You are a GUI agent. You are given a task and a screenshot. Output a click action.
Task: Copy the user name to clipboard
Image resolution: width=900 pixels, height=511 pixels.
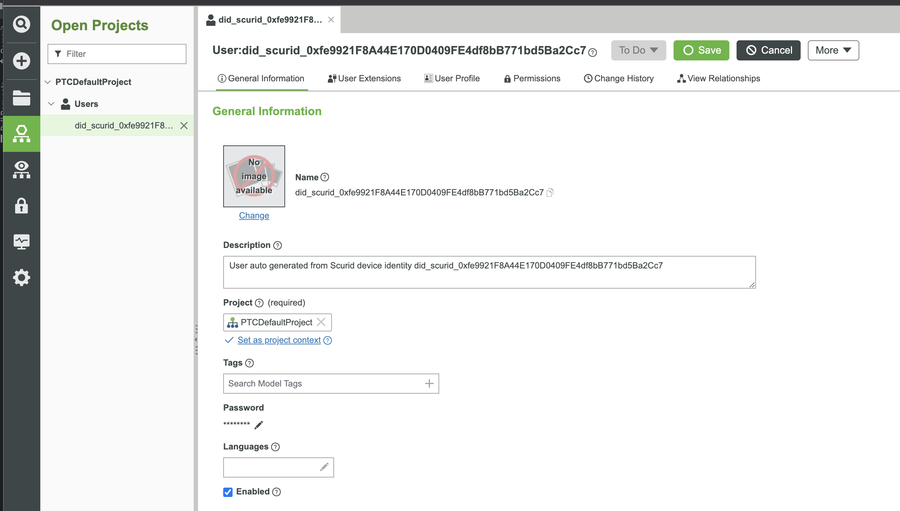[x=550, y=193]
